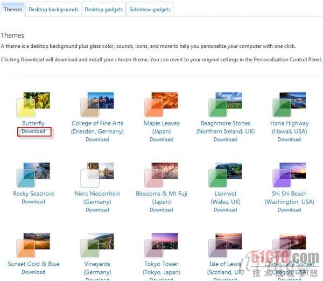Viewport: 323px width, 282px height.
Task: Open the Maple Leaves (Japan) title link
Action: 161,128
